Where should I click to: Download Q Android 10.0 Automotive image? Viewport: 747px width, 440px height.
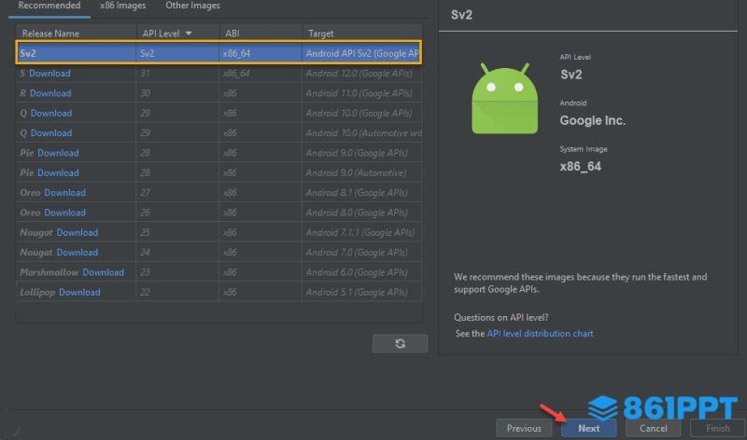click(x=51, y=133)
